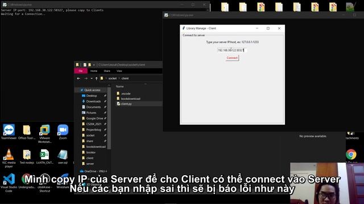This screenshot has width=364, height=204.
Task: Click client in the address breadcrumb
Action: point(125,78)
